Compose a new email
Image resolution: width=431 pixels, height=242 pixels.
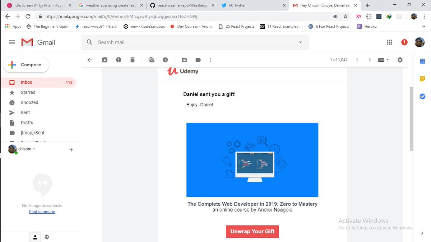pos(26,65)
